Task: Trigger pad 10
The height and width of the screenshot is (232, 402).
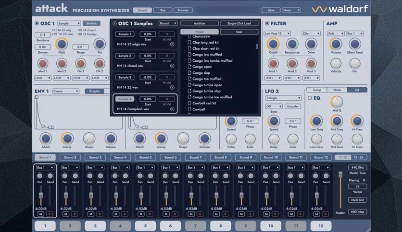Action: coord(271,226)
